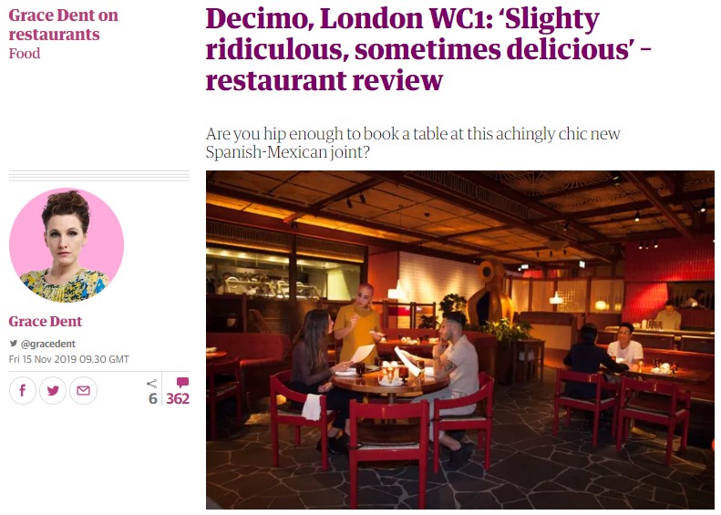The width and height of the screenshot is (721, 515).
Task: Click the article subheading about Spanish-Mexican joint
Action: (413, 142)
